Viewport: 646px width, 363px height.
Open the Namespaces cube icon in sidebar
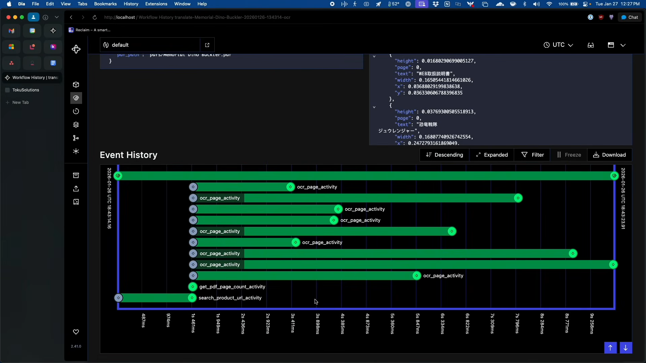76,85
